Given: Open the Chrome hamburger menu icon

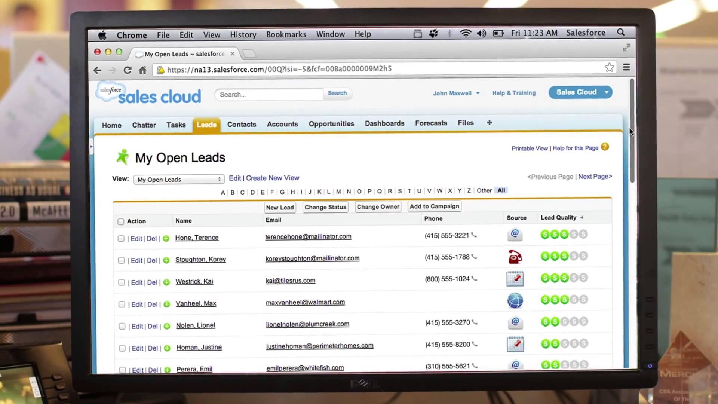Looking at the screenshot, I should (x=626, y=67).
